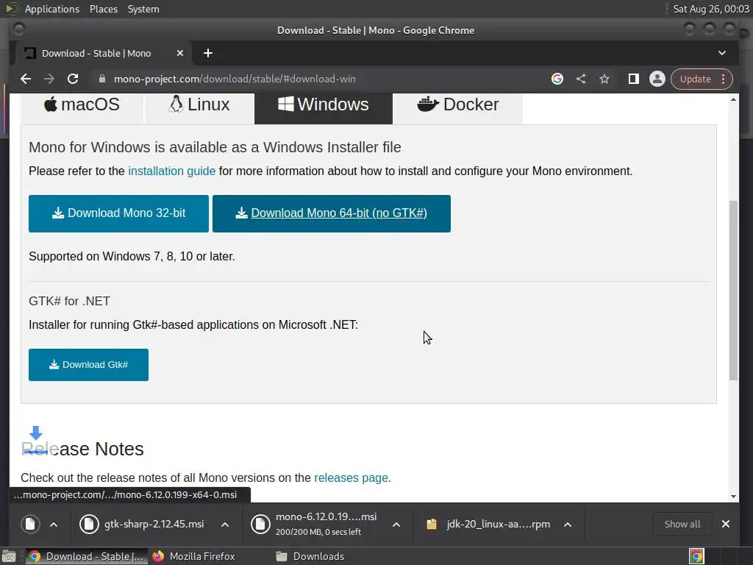Expand options for mono msi download
Viewport: 753px width, 565px height.
[x=396, y=524]
